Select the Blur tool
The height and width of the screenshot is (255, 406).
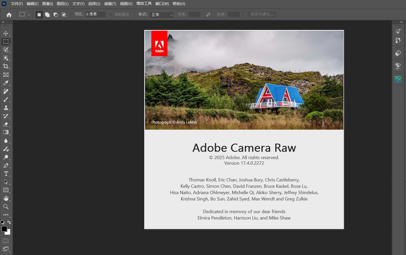point(6,141)
